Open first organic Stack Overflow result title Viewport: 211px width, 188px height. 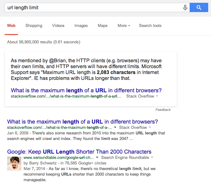click(82, 122)
